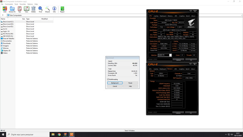Expand the WinRAR address bar dropdown arrow
243x137 pixels.
pos(241,15)
